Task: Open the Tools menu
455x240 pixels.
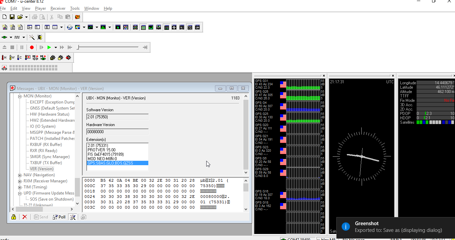Action: coord(75,8)
